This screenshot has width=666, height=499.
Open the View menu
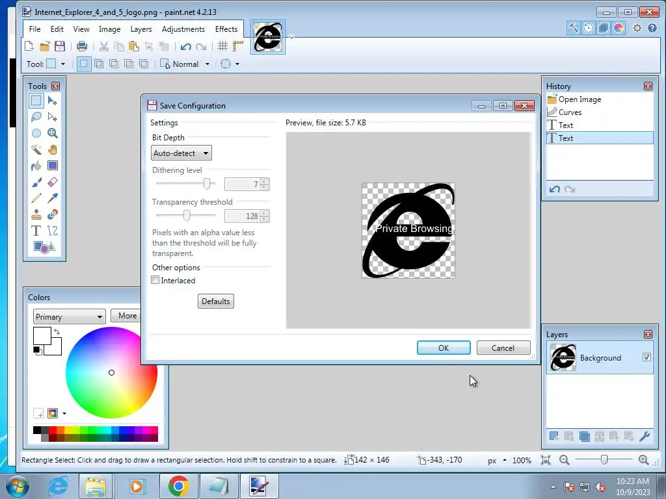point(81,29)
